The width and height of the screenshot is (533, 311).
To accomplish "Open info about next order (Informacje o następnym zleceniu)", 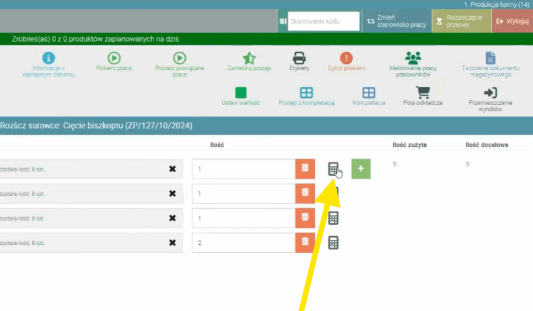I will (x=48, y=58).
